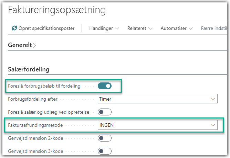Image resolution: width=230 pixels, height=158 pixels.
Task: Open the Fakturaafrundingsmetode dropdown
Action: pyautogui.click(x=158, y=125)
